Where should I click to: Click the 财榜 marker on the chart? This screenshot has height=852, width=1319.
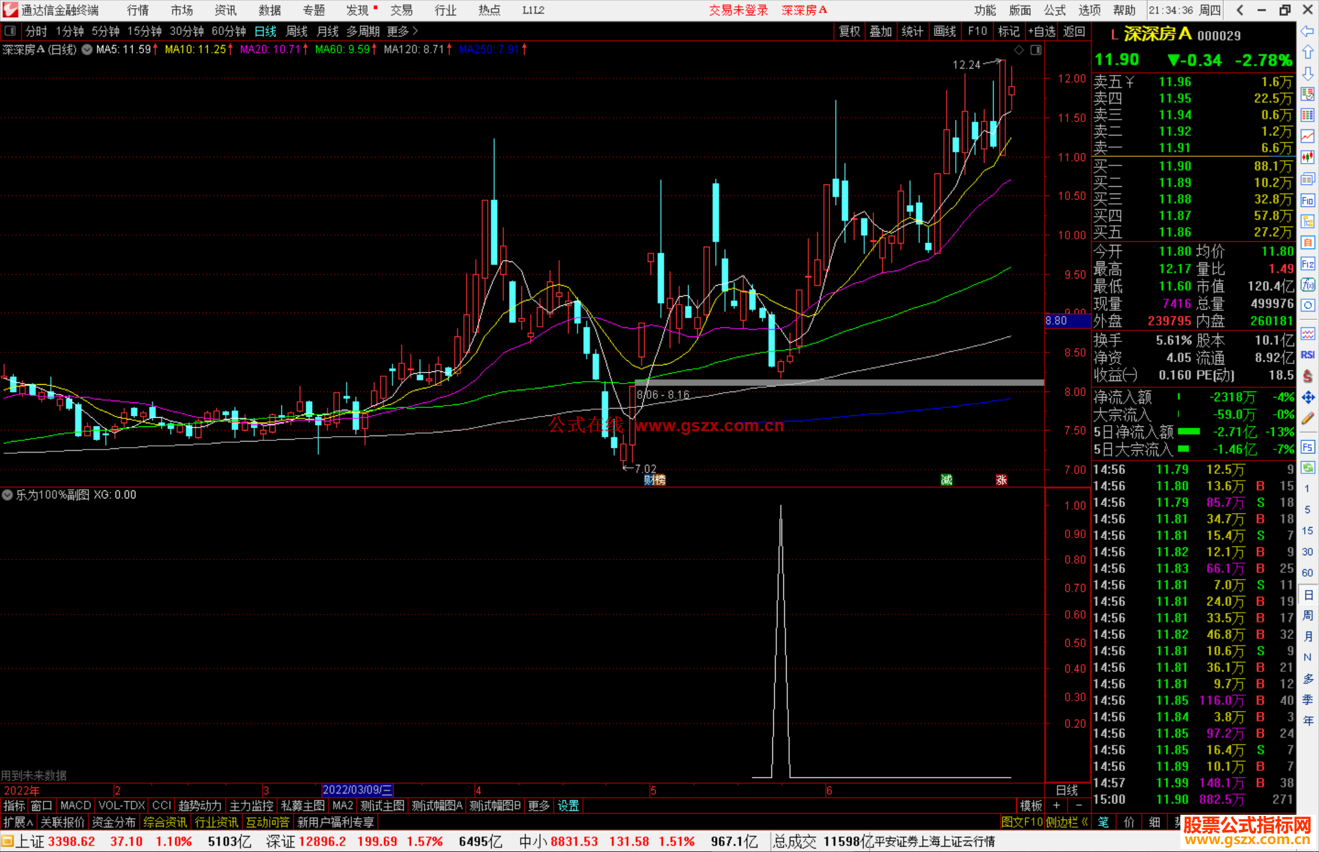click(x=655, y=480)
